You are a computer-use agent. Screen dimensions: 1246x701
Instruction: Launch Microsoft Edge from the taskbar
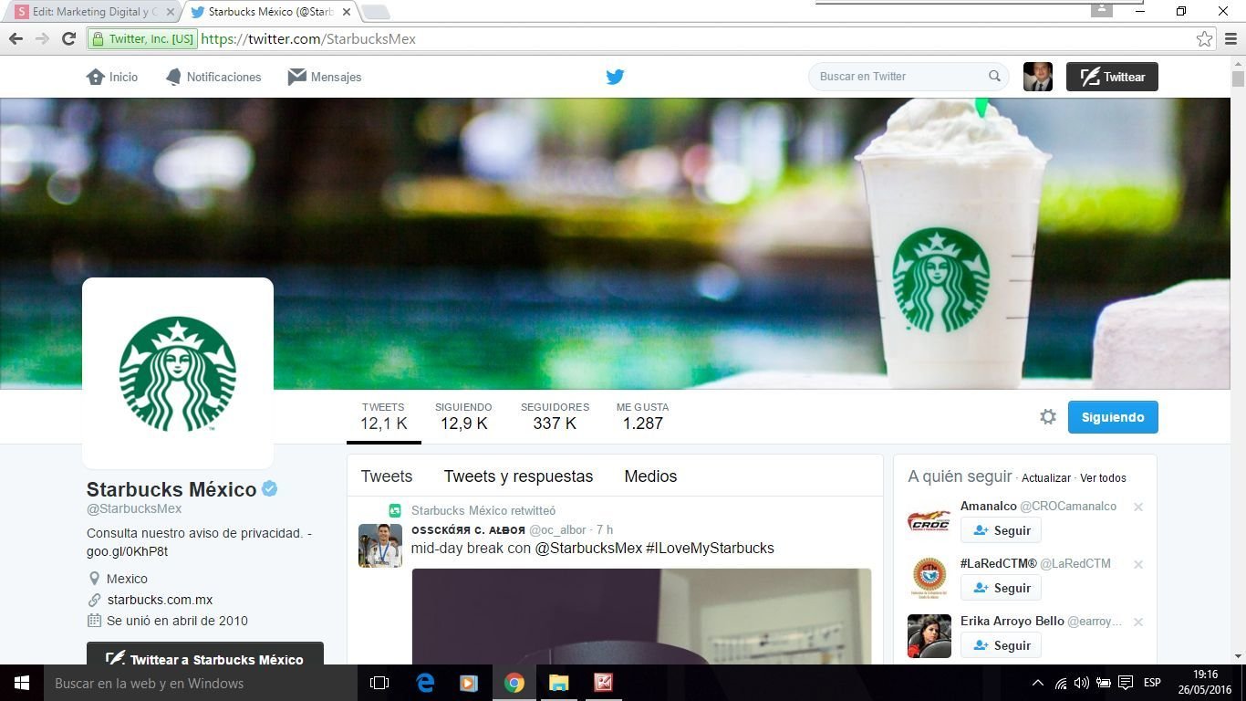point(425,683)
